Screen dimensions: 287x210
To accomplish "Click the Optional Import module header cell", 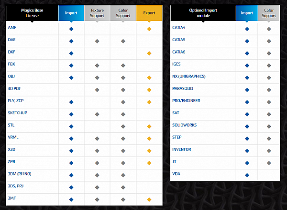I will tap(203, 13).
